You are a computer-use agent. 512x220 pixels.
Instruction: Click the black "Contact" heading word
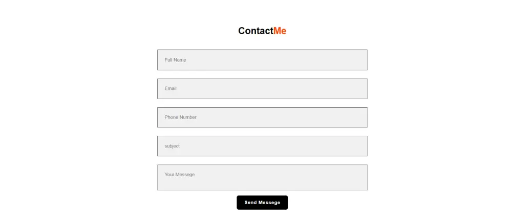255,31
